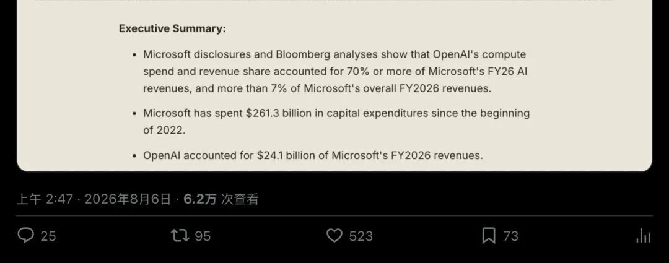Click the Executive Summary heading in image
Screen dimensions: 669x263
click(172, 28)
